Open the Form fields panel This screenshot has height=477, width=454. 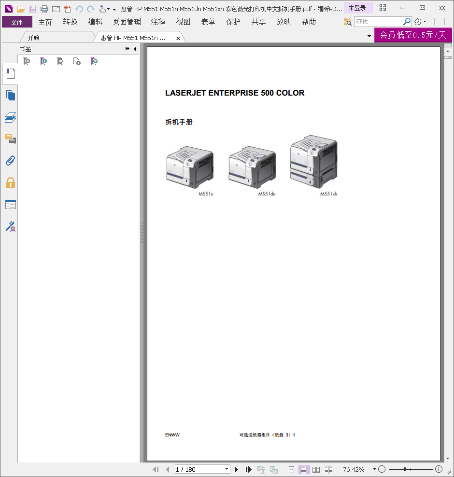coord(11,204)
